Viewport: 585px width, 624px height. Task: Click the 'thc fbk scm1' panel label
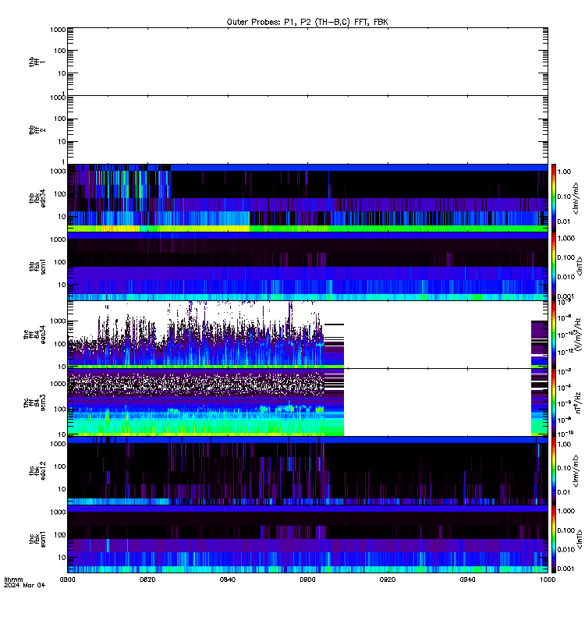tap(37, 539)
